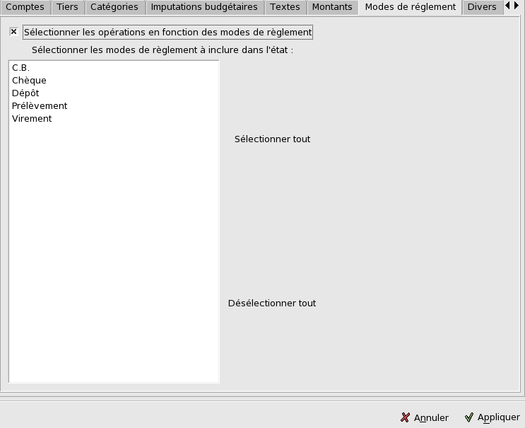This screenshot has height=428, width=525.
Task: Cancel with the Annuler button
Action: [x=425, y=417]
